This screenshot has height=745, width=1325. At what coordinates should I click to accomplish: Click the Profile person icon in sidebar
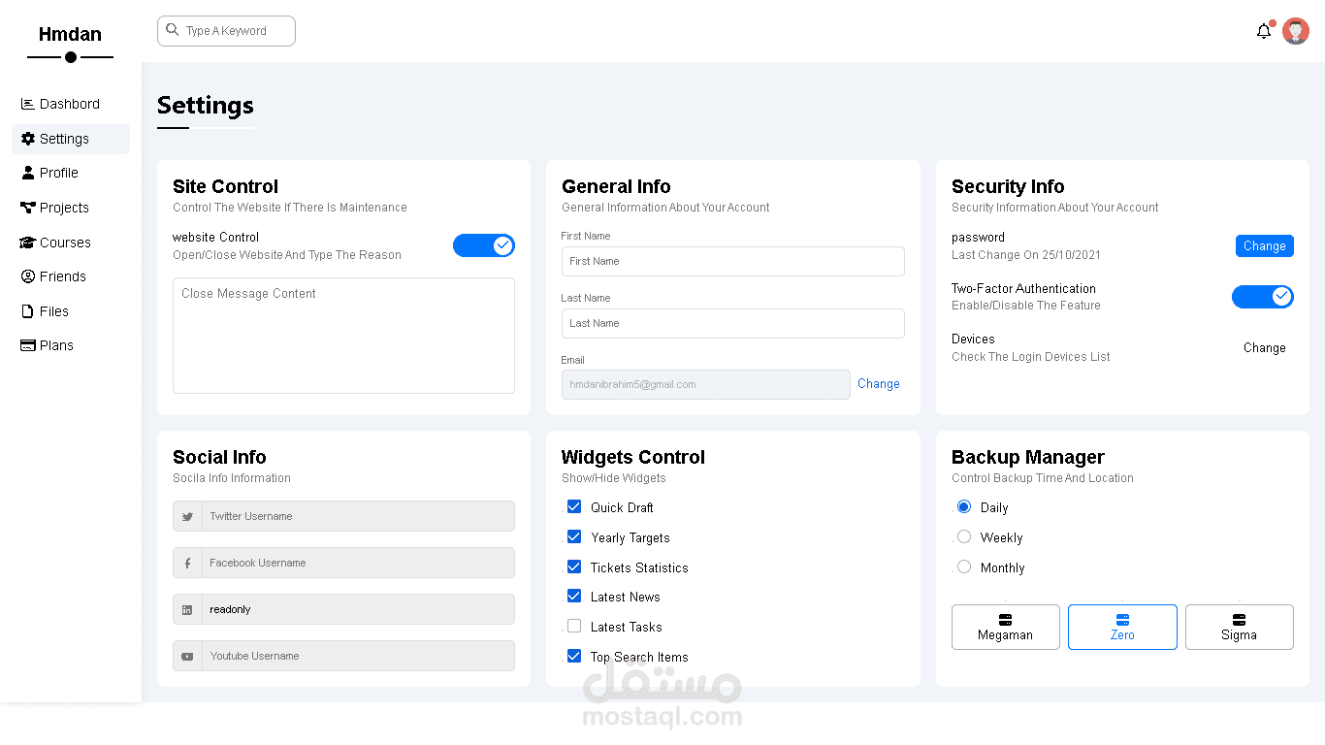click(28, 173)
